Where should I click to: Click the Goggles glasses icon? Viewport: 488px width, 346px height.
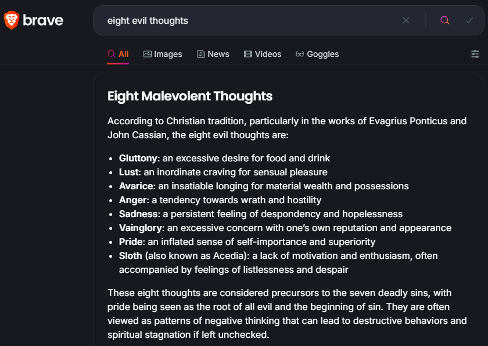(299, 54)
